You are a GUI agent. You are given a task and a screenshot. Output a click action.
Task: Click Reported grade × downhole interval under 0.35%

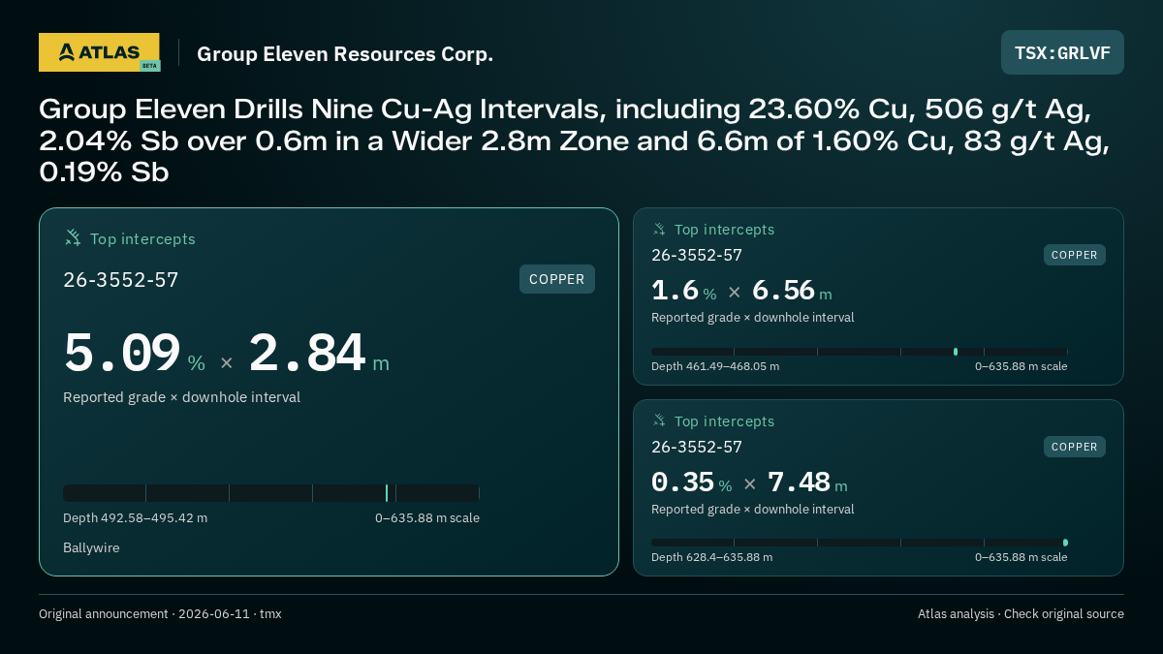[x=752, y=510]
